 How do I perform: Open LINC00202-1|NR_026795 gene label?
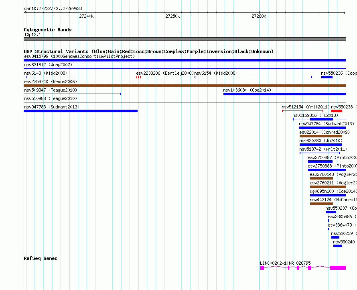click(x=285, y=263)
